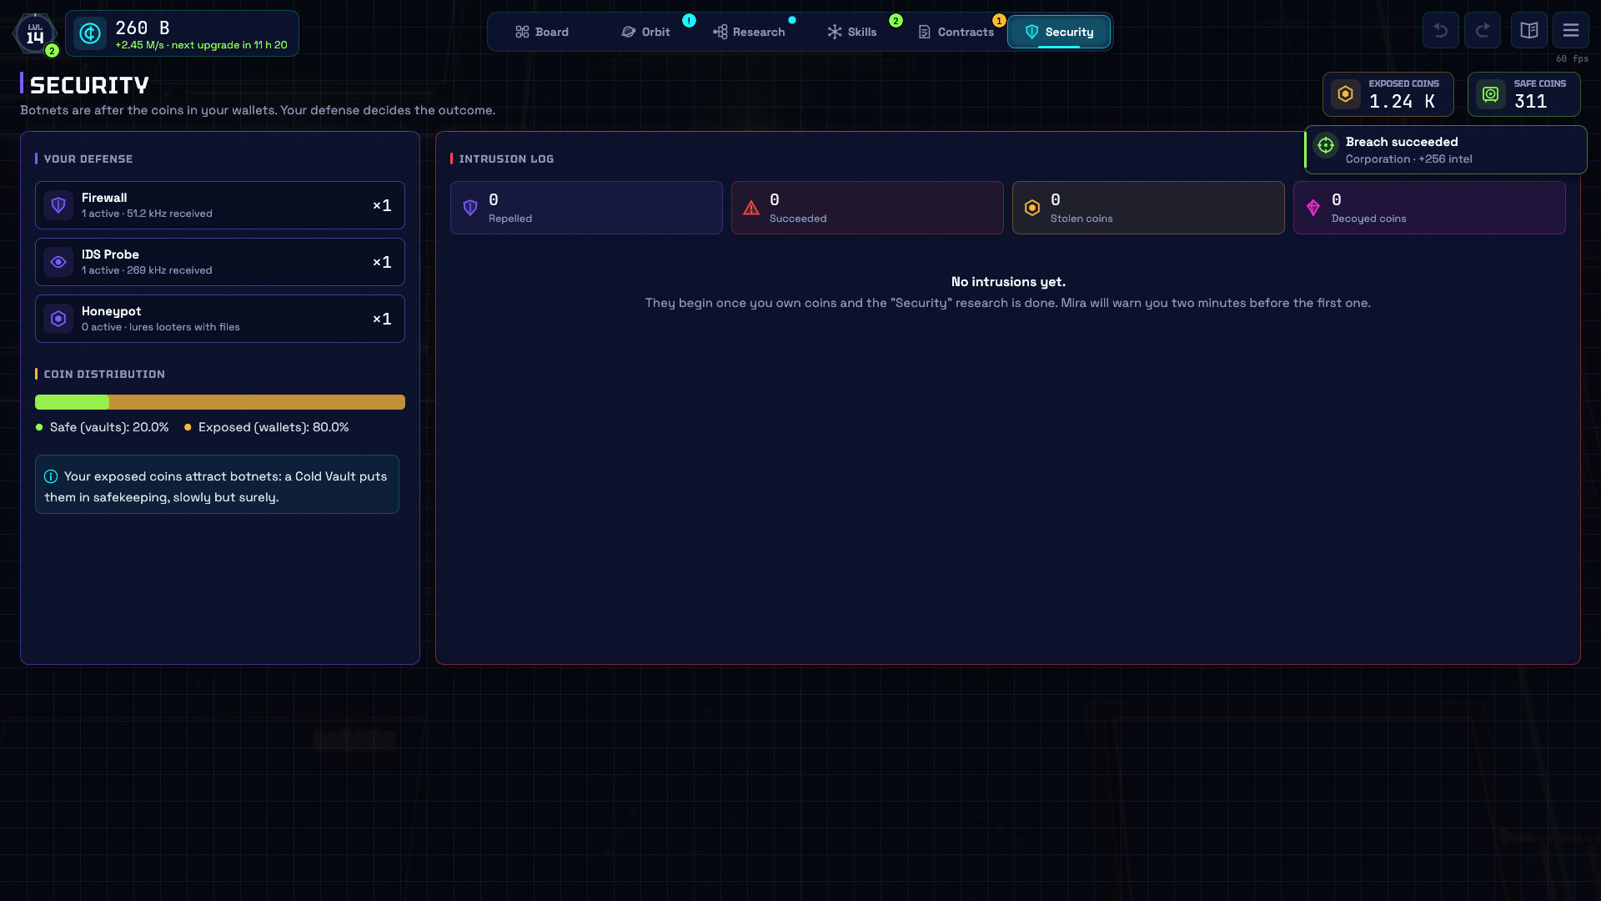This screenshot has height=901, width=1601.
Task: Click the info icon in the Cold Vault tip
Action: pyautogui.click(x=51, y=476)
